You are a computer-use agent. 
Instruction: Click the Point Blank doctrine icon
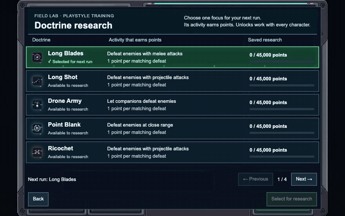(37, 128)
